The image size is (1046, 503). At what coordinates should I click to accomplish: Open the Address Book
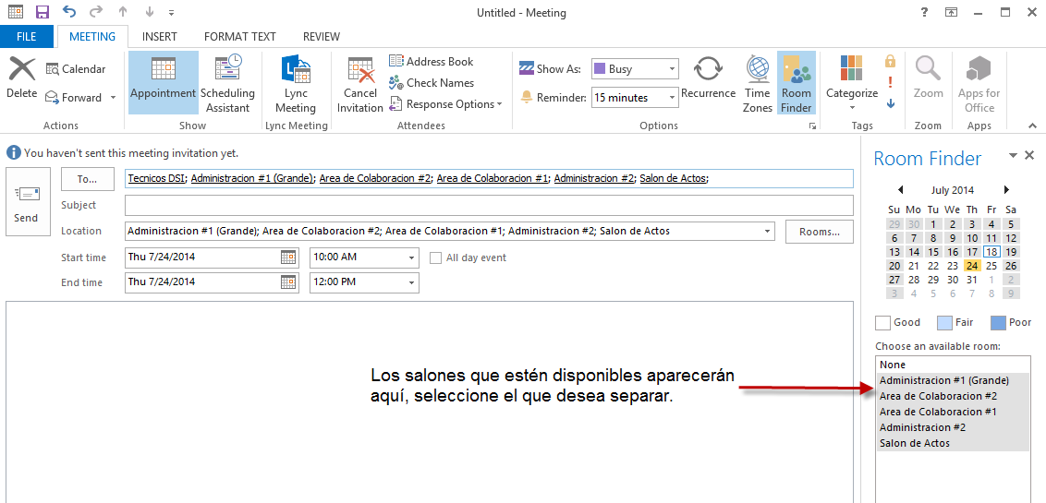(432, 62)
